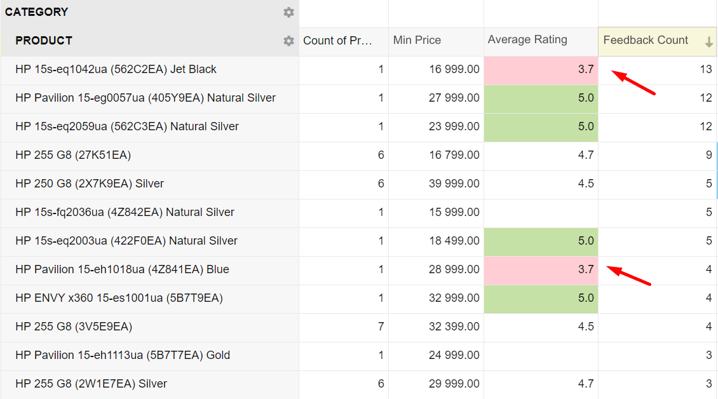Image resolution: width=718 pixels, height=399 pixels.
Task: Open the PRODUCT field settings gear
Action: [x=288, y=41]
